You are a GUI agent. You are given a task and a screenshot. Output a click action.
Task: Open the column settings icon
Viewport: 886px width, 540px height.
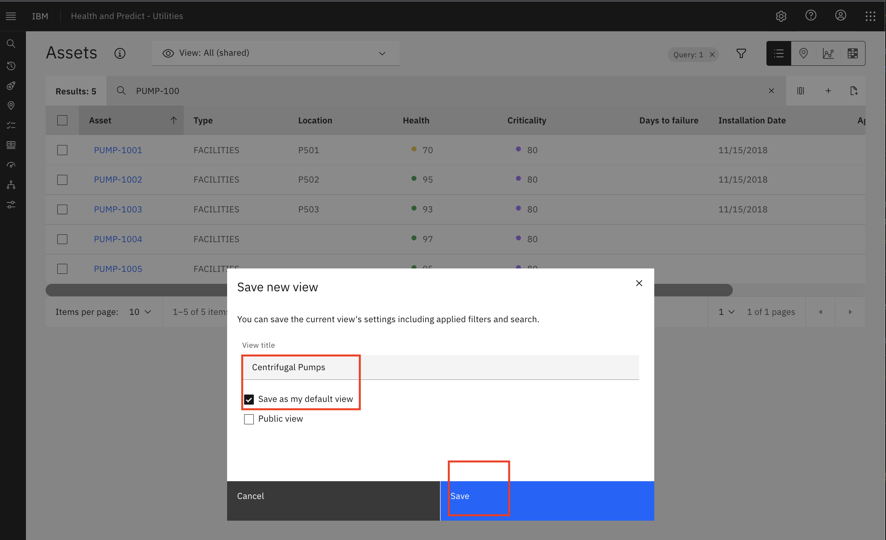[x=800, y=91]
